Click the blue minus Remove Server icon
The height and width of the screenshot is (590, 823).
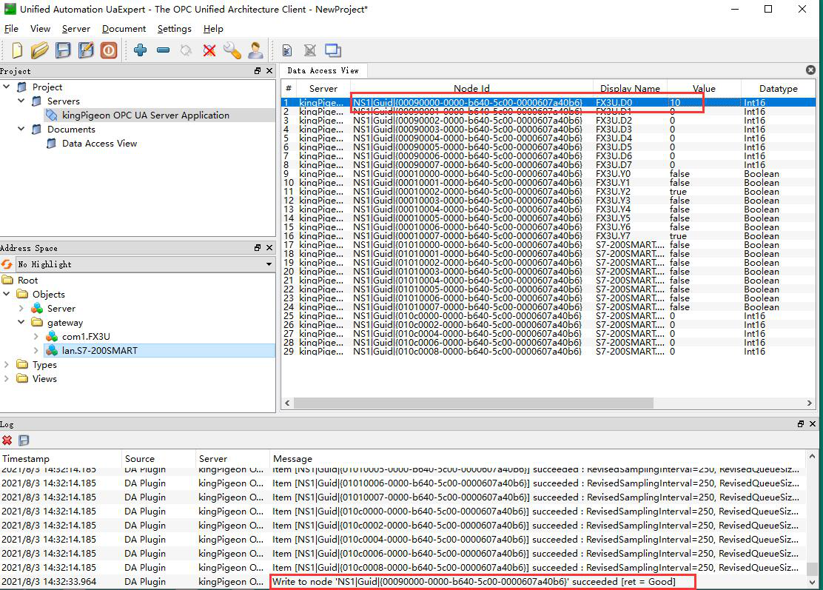[x=164, y=50]
